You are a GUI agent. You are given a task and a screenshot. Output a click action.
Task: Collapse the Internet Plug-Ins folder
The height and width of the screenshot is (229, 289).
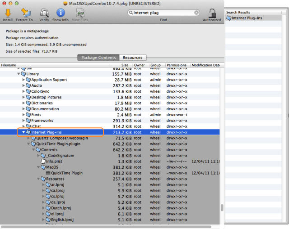pos(23,132)
